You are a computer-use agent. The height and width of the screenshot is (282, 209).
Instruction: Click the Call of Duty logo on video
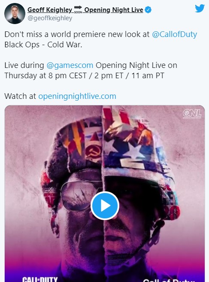click(x=40, y=279)
